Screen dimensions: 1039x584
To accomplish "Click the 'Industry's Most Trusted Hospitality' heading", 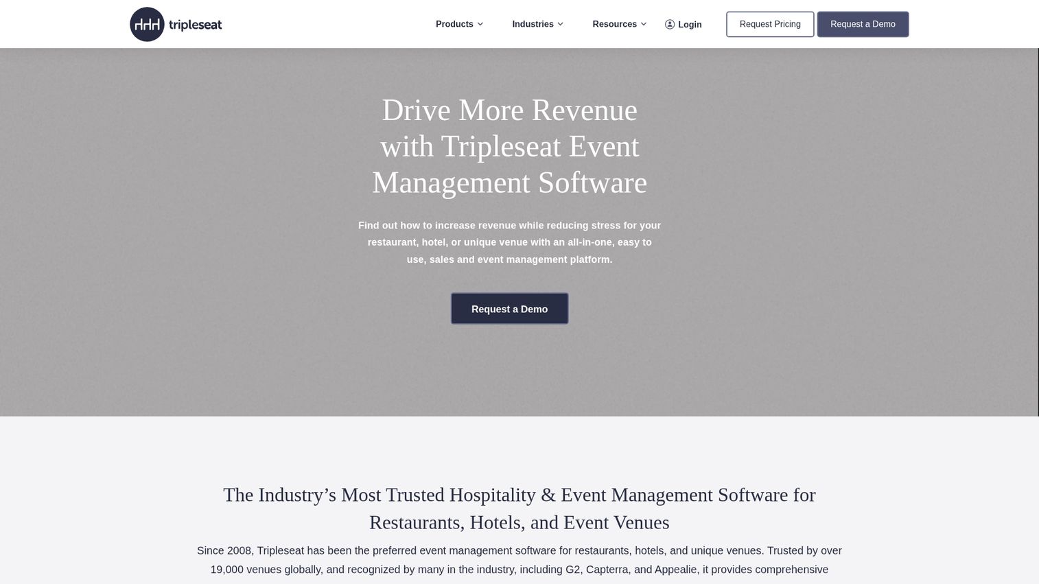I will pos(519,509).
